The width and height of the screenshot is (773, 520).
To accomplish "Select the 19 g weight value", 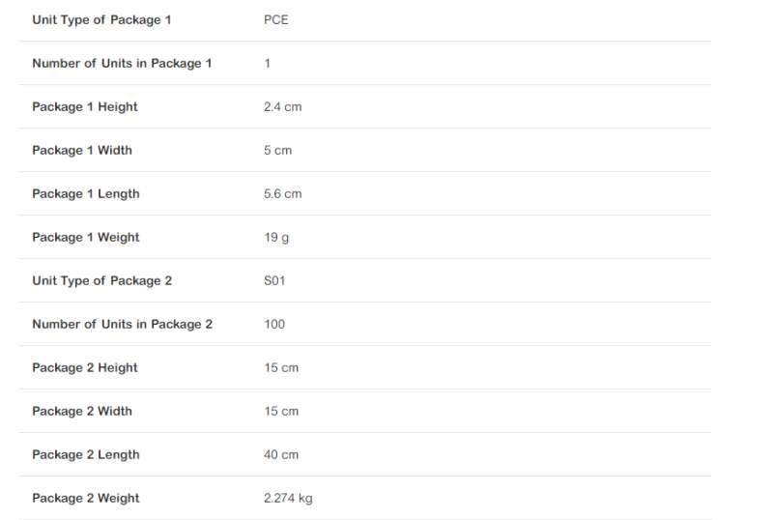I will point(276,237).
